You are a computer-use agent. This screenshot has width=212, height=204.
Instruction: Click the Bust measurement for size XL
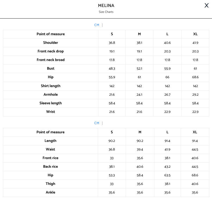tap(195, 69)
